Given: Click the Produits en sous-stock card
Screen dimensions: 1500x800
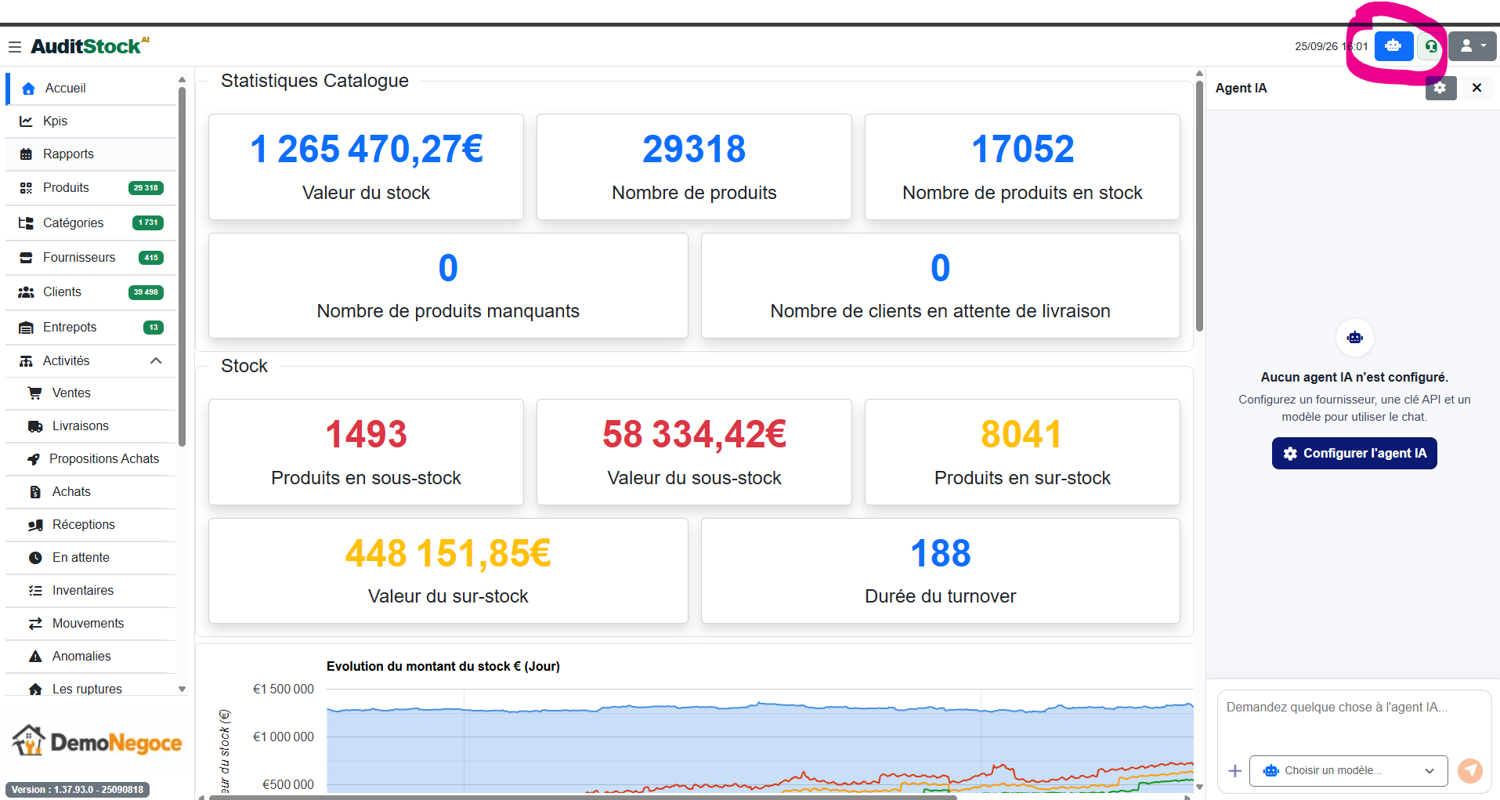Looking at the screenshot, I should pyautogui.click(x=366, y=452).
